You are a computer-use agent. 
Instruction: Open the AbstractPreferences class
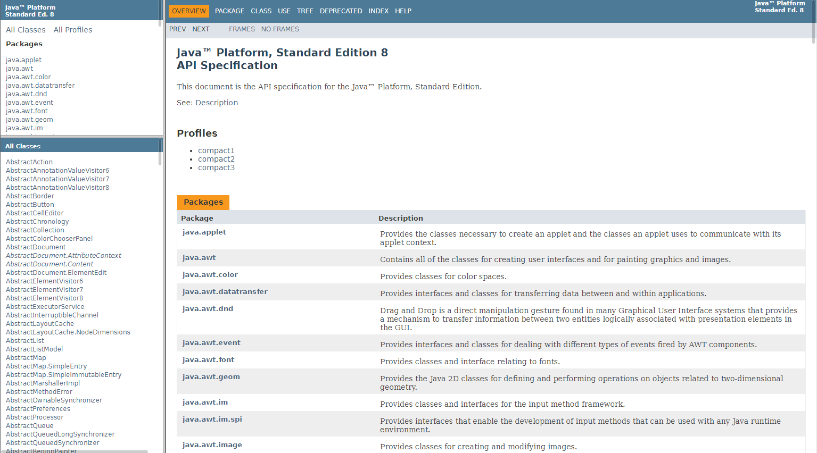tap(38, 409)
